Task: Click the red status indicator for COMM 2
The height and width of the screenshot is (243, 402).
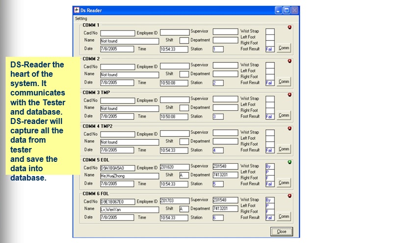Action: point(290,61)
